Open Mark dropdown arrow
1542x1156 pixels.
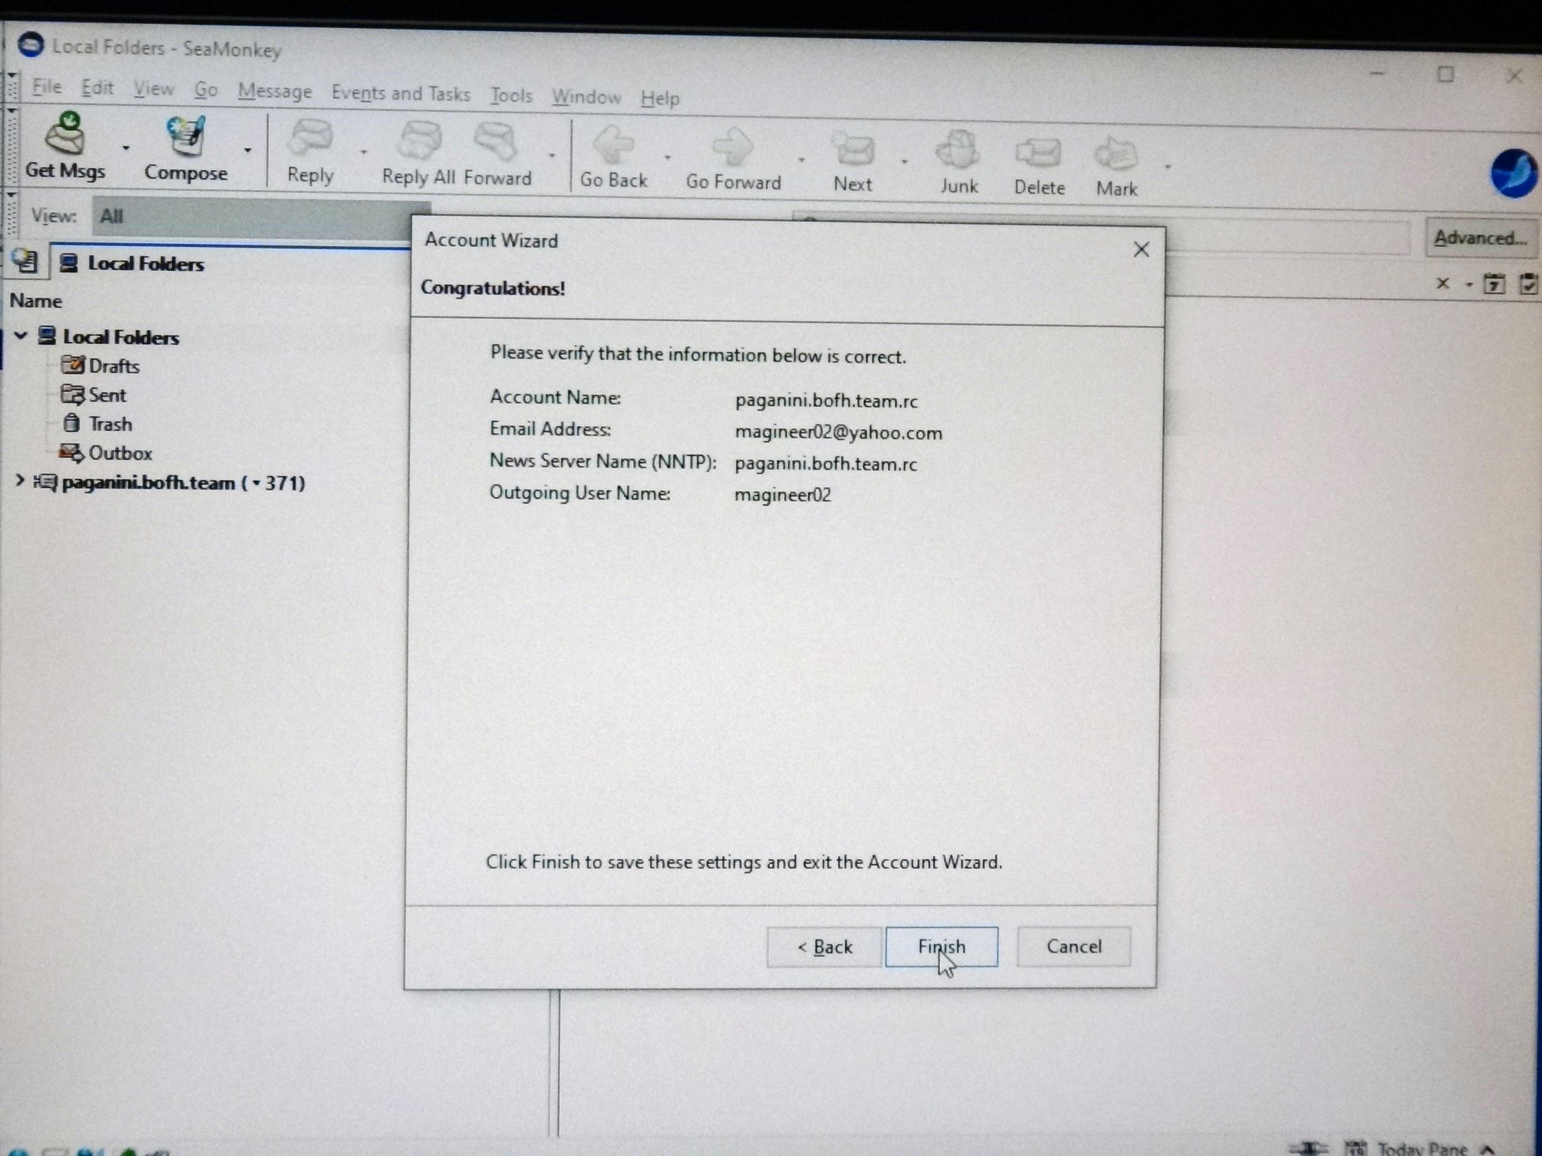pyautogui.click(x=1168, y=167)
